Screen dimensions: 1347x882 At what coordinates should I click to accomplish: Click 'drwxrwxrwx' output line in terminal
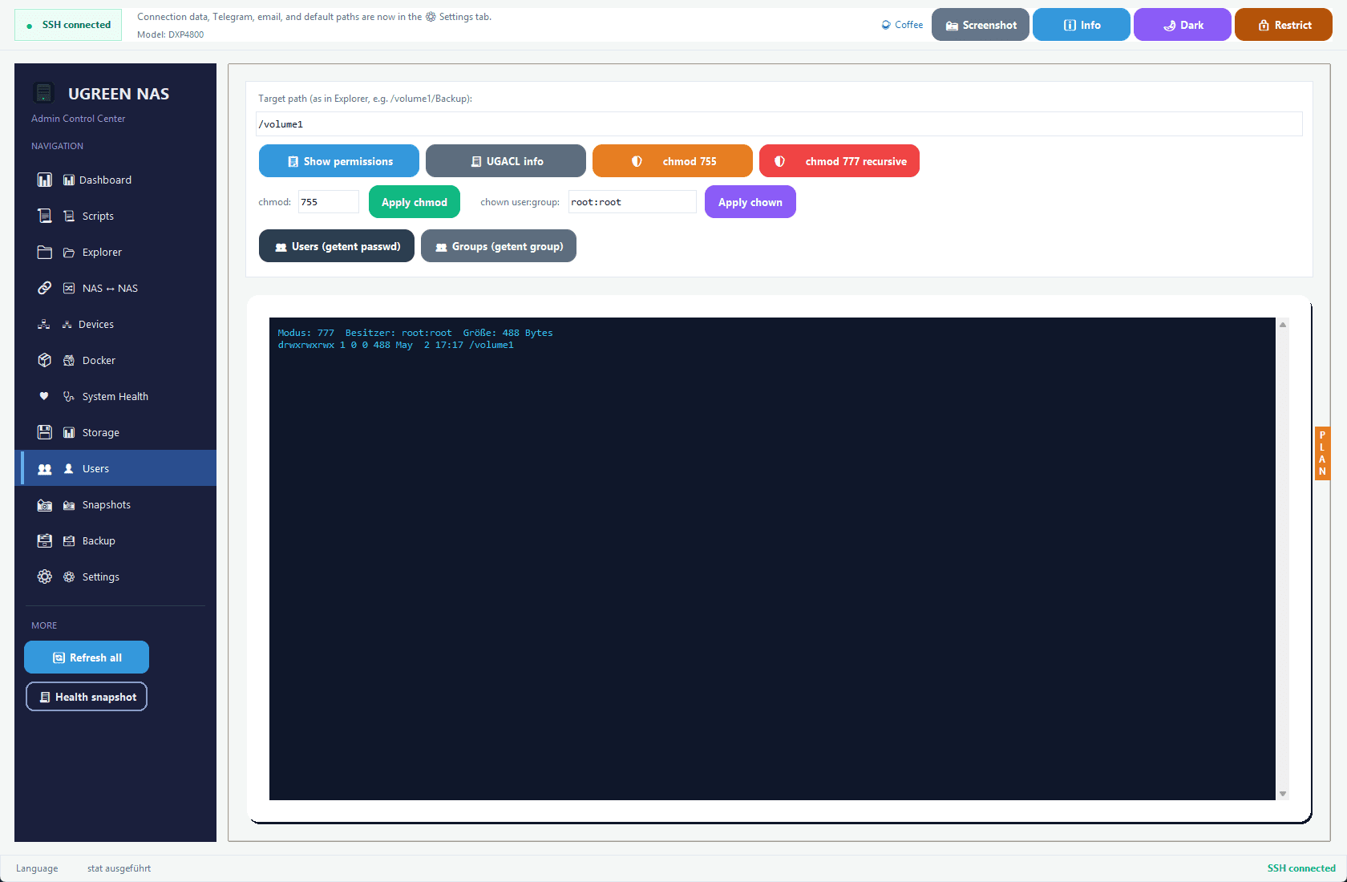tap(395, 345)
